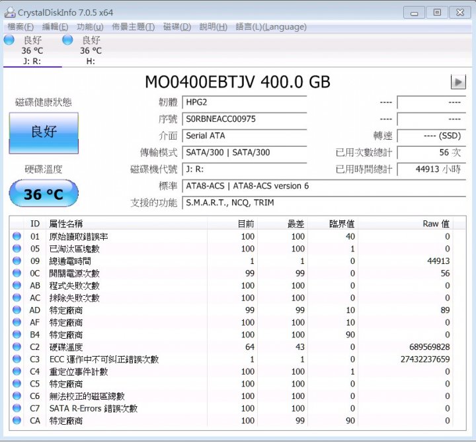This screenshot has width=476, height=442.
Task: Select the 重定位事件計數 attribute name
Action: tap(79, 372)
